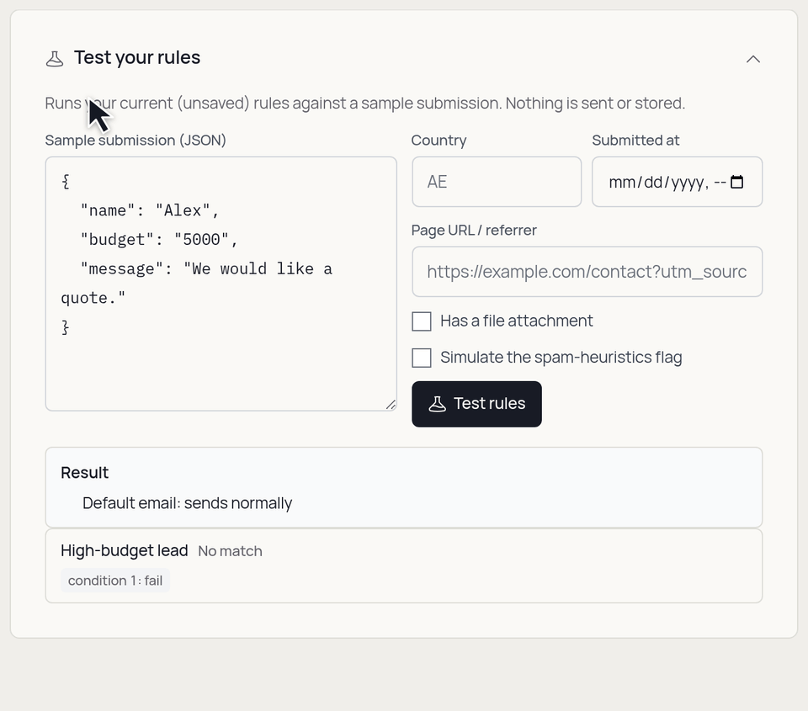Collapse the Test your rules section

752,59
